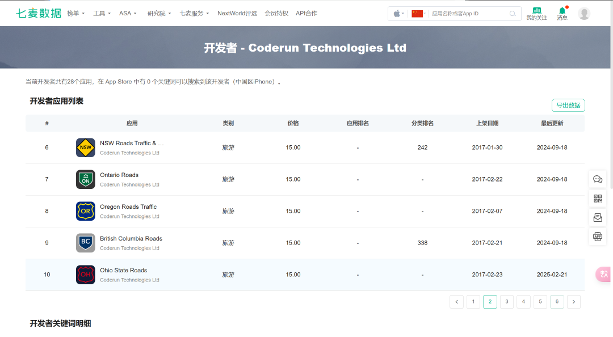Open Ohio State Roads app icon
613x337 pixels.
pos(86,275)
